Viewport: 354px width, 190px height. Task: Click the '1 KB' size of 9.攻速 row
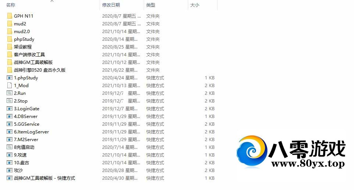tap(210, 155)
